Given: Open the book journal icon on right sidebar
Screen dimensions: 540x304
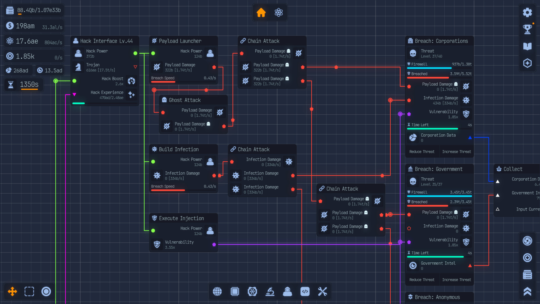Looking at the screenshot, I should [x=528, y=46].
